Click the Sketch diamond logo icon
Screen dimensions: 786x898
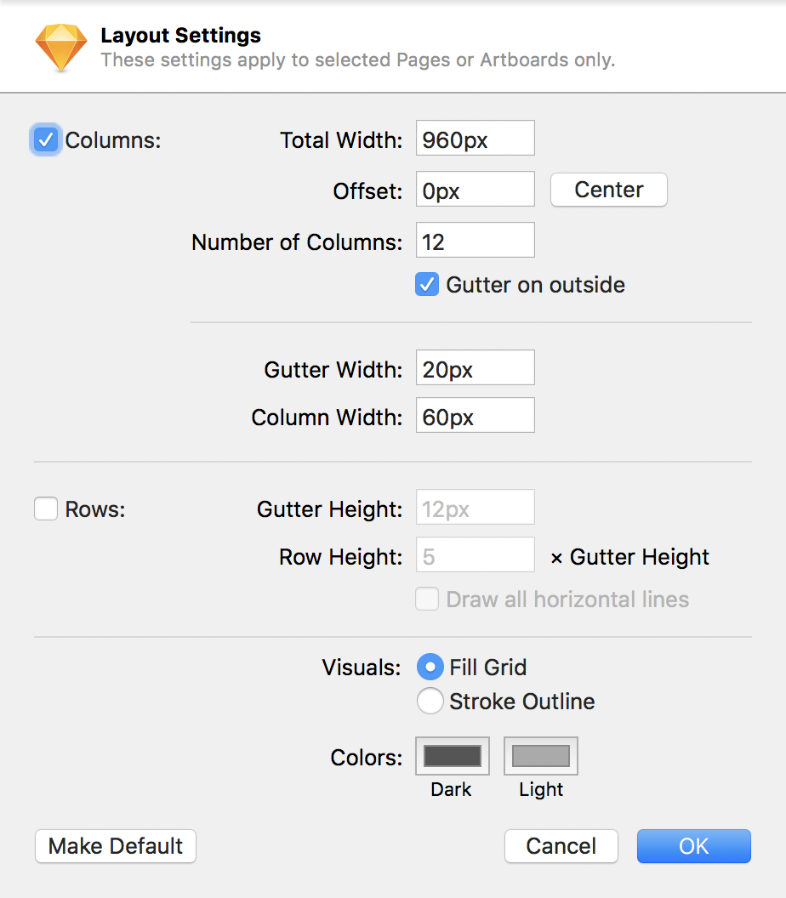point(61,48)
